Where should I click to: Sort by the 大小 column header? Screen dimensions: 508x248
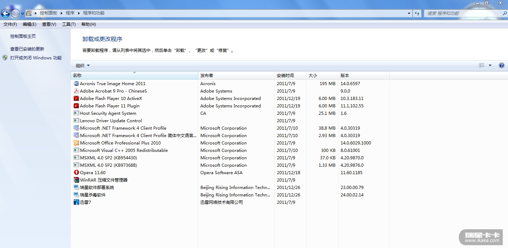323,76
